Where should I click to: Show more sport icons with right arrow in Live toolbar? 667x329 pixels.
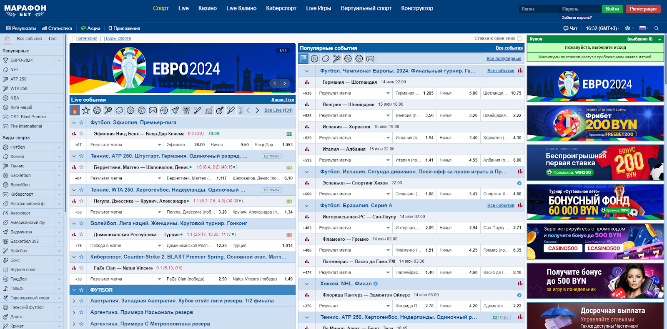point(257,110)
